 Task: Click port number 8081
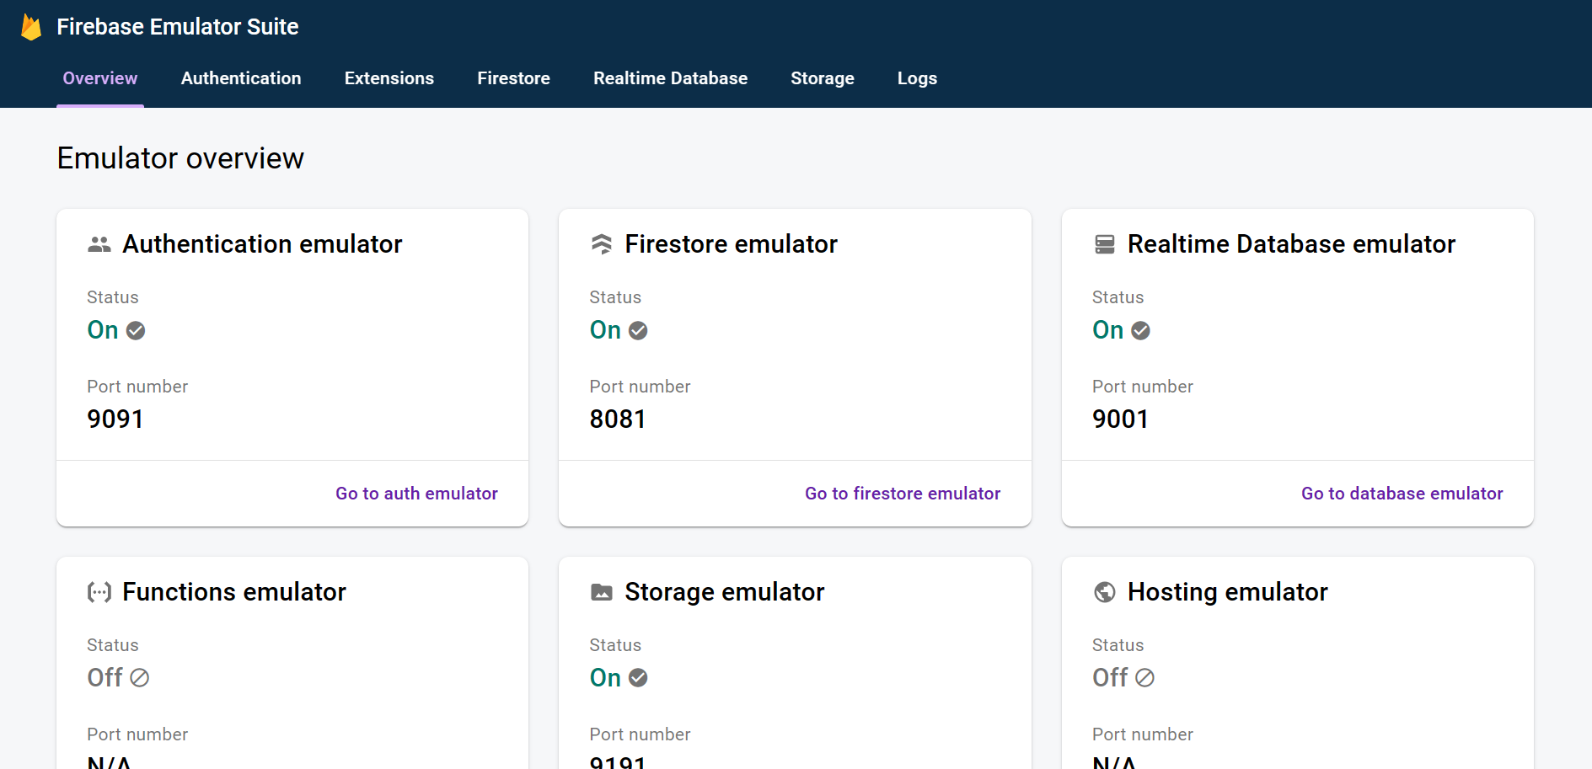click(x=618, y=419)
